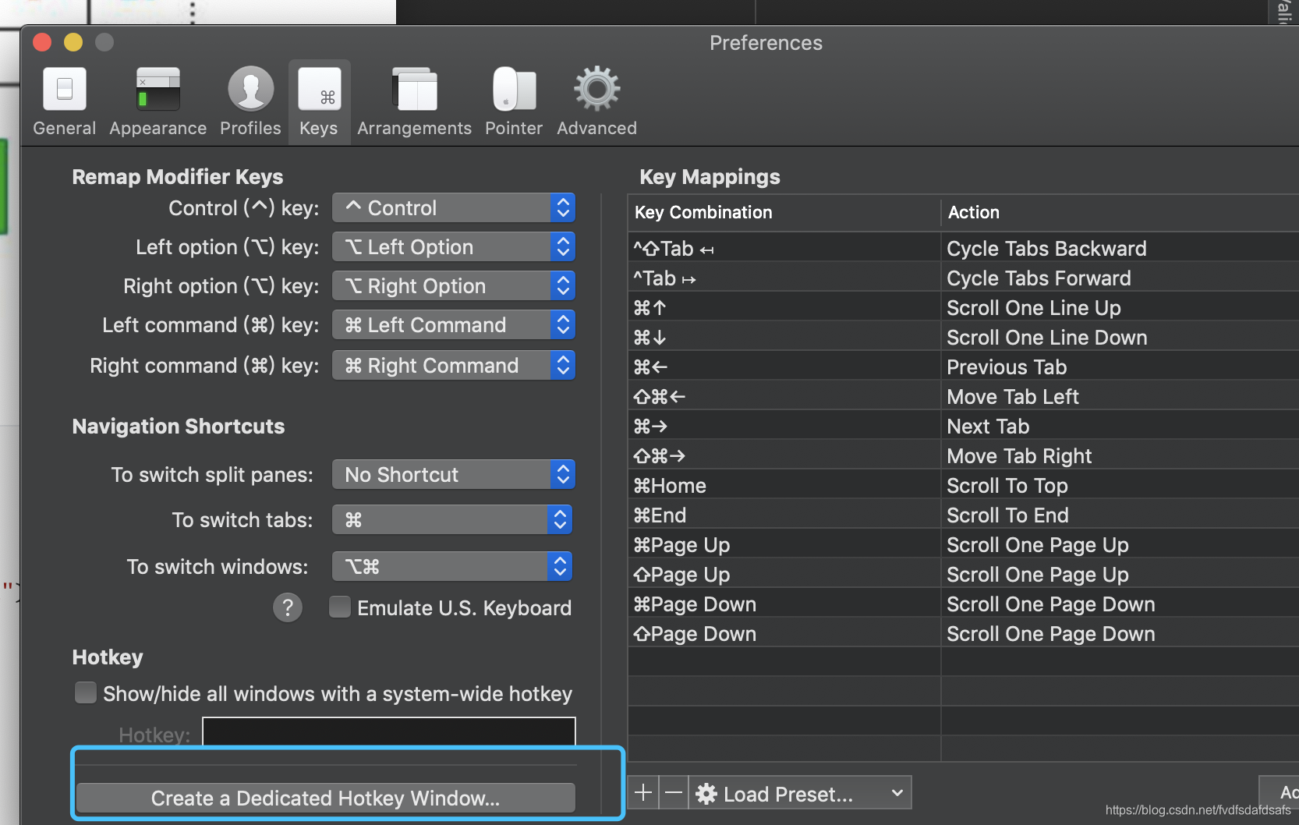
Task: Click the ⌘Home key combination cell
Action: click(x=784, y=485)
